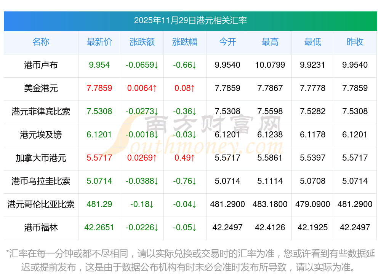381x279 pixels.
Task: Click the '最新价' column header
Action: 99,42
